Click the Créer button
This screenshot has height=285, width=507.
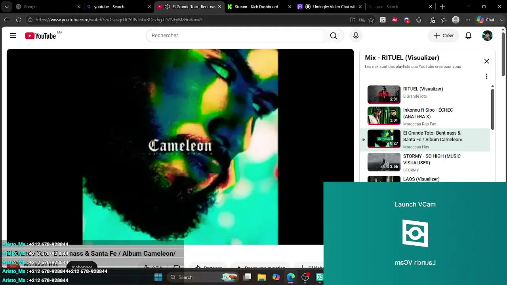[x=443, y=36]
